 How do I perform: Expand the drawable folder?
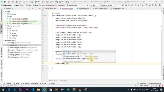coord(8,31)
